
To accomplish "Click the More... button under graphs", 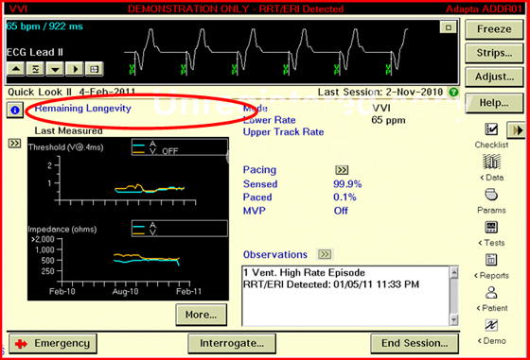I will pos(201,315).
